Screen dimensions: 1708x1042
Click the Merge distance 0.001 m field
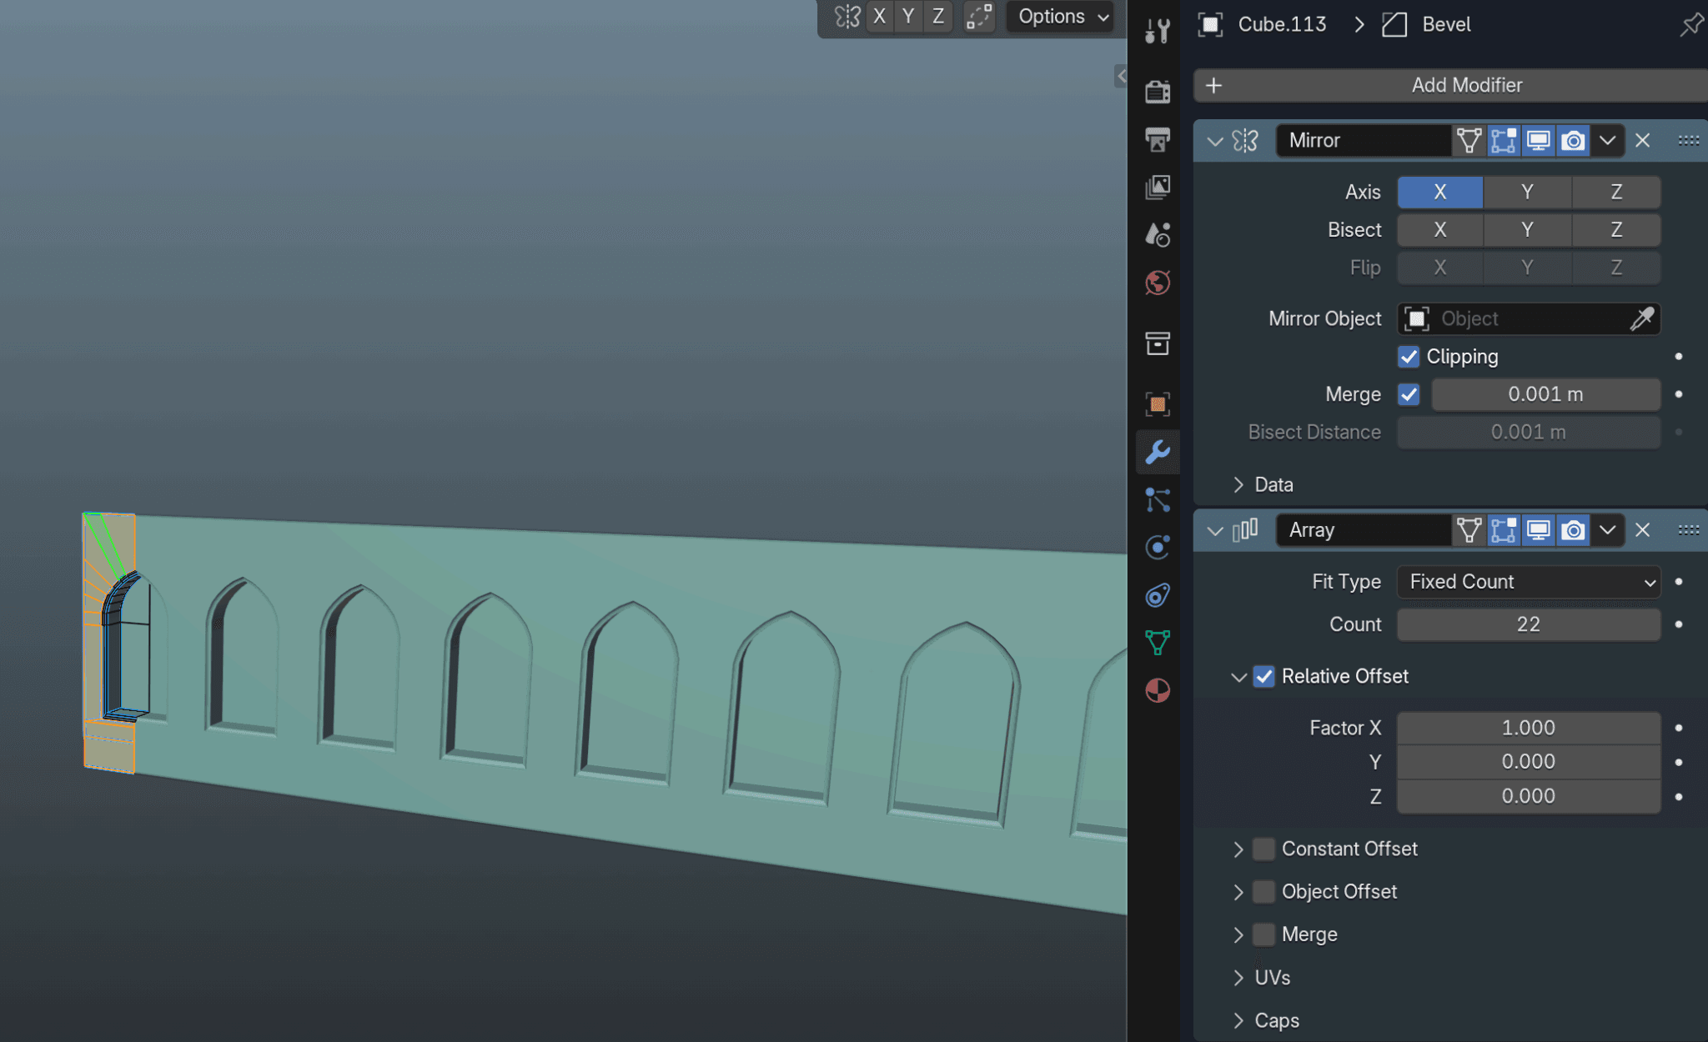pyautogui.click(x=1545, y=394)
